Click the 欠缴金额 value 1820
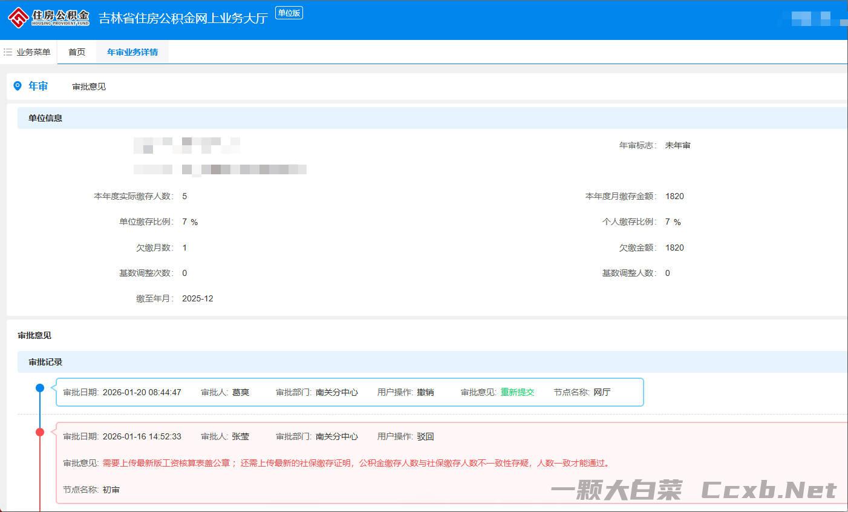Viewport: 848px width, 512px height. (674, 248)
